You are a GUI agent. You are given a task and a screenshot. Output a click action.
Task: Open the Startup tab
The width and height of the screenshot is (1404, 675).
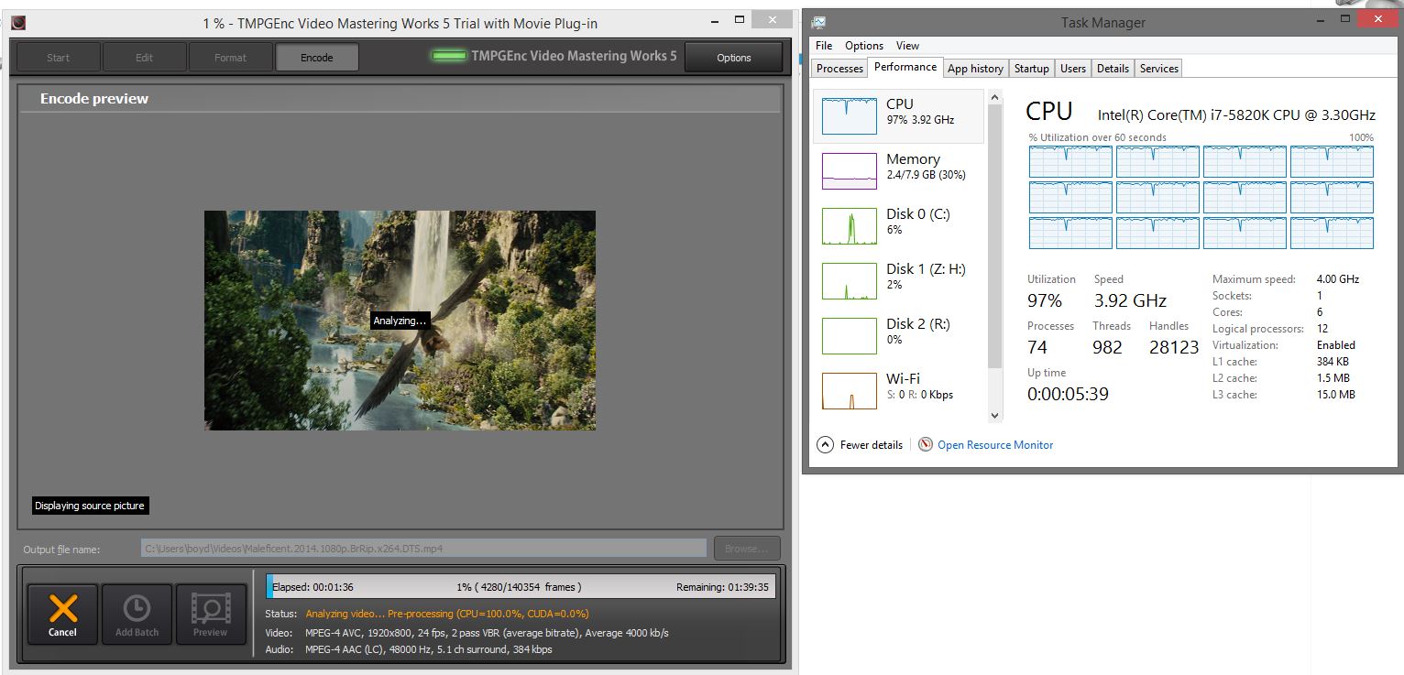[x=1032, y=69]
